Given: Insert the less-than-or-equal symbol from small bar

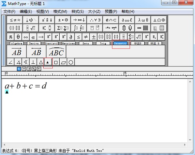Looking at the screenshot, I should pos(78,37).
